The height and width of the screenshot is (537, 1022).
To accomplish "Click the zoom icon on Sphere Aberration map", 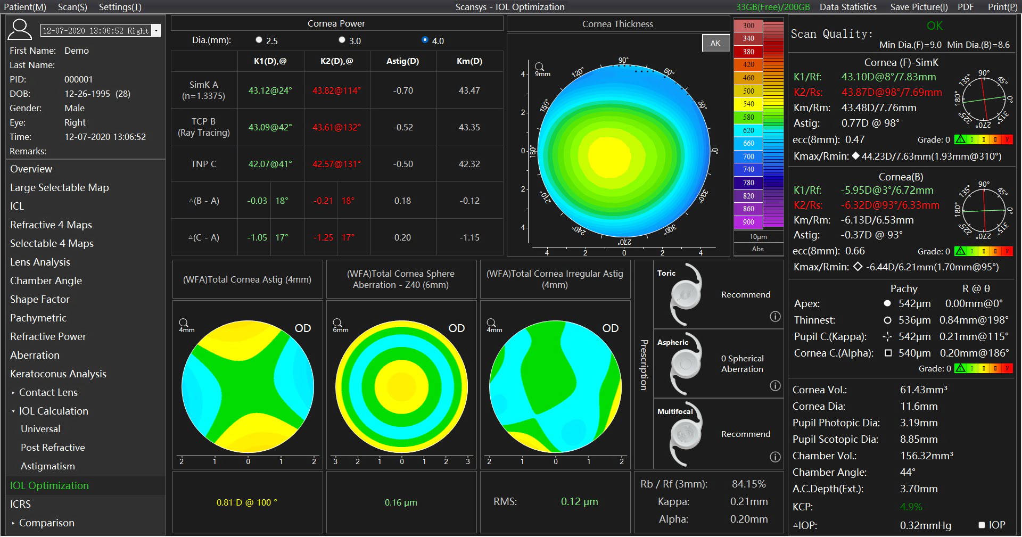I will [x=337, y=323].
